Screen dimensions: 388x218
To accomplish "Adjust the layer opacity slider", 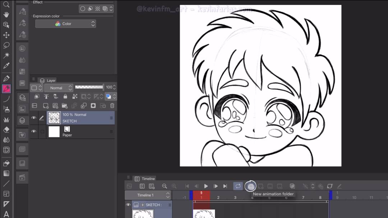I will pyautogui.click(x=89, y=87).
